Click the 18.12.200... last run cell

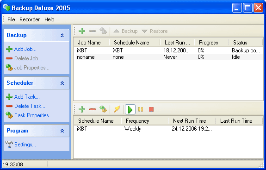(176, 50)
